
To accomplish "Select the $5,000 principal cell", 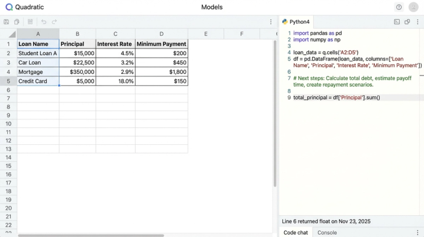I will pos(78,81).
